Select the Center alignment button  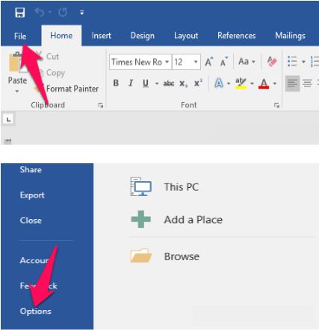tap(308, 83)
